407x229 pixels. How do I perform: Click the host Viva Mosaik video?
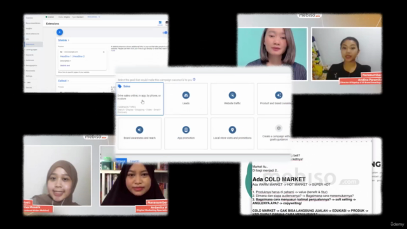tap(58, 176)
